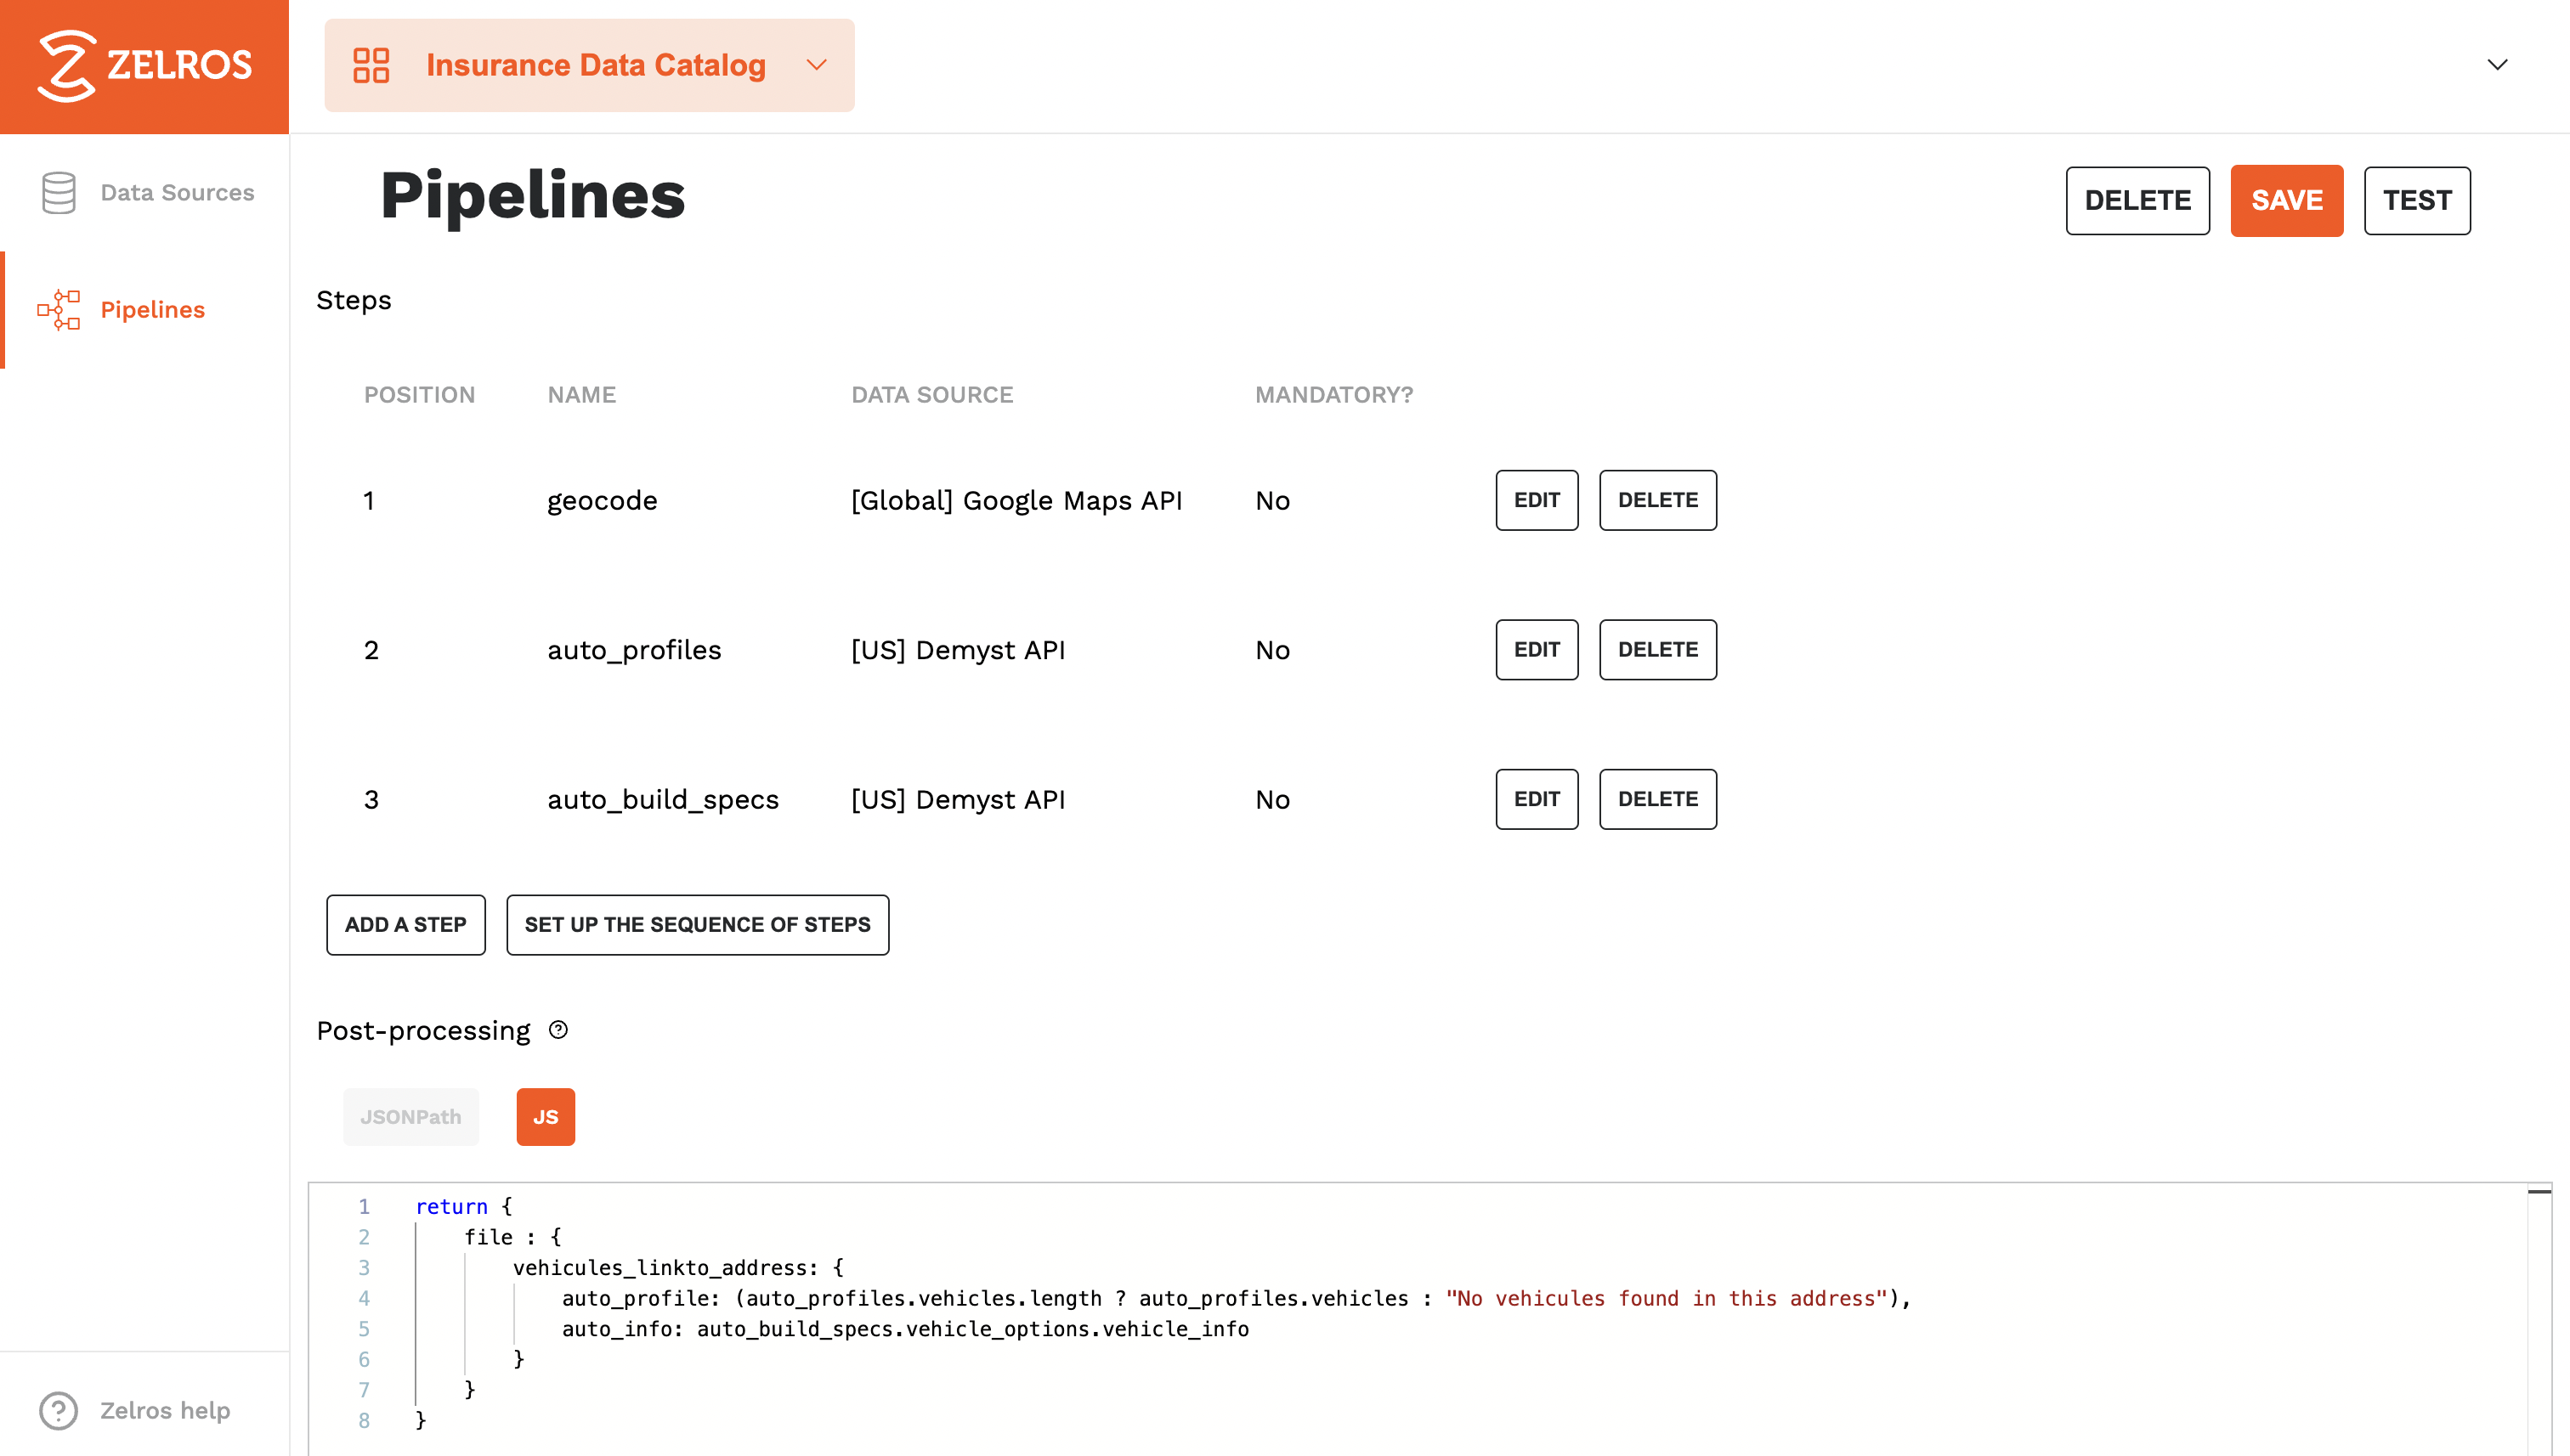
Task: Open the top-right user menu chevron
Action: point(2497,65)
